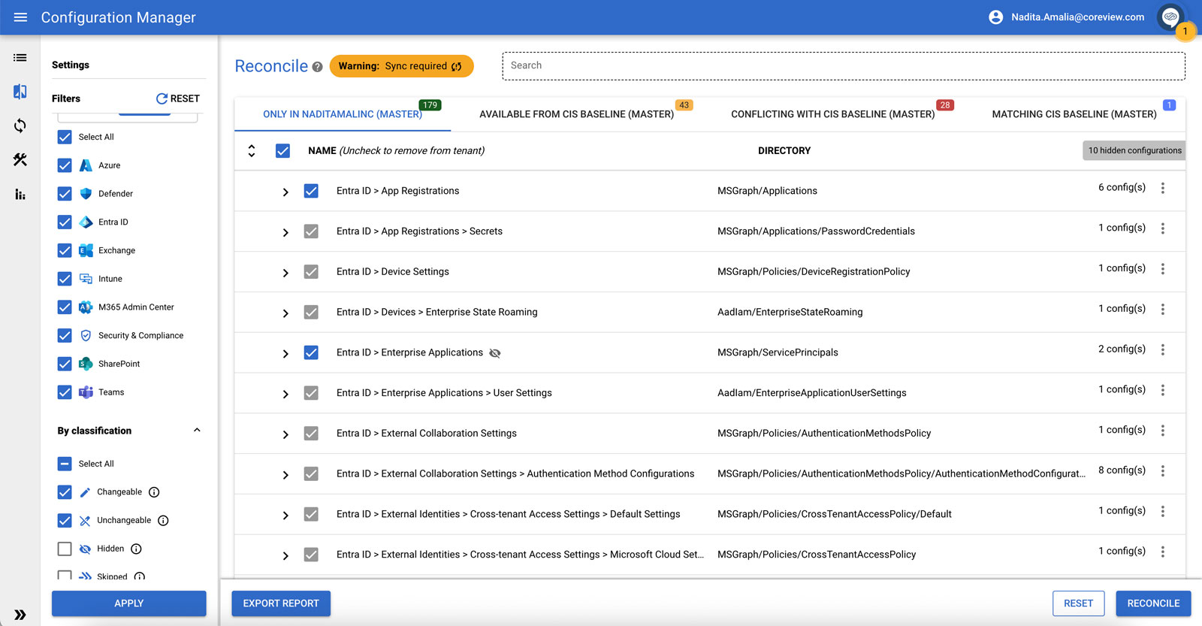Click the Export Report button
This screenshot has height=626, width=1202.
(281, 603)
